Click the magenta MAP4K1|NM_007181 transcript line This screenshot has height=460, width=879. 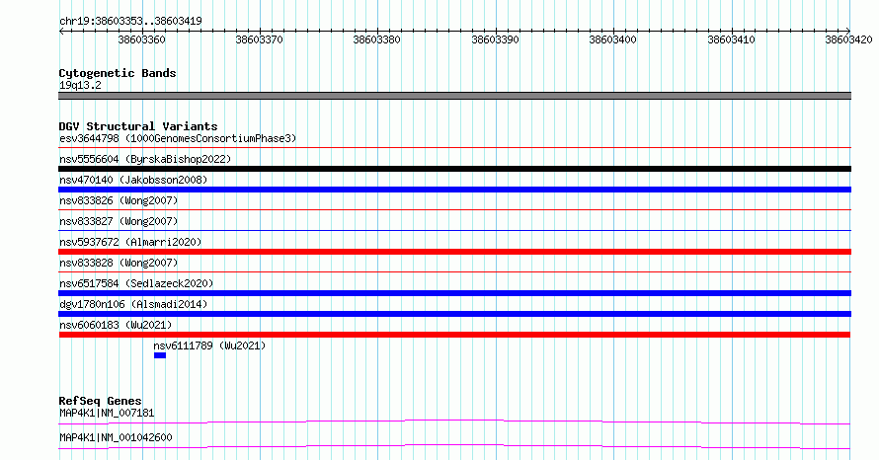[x=454, y=422]
